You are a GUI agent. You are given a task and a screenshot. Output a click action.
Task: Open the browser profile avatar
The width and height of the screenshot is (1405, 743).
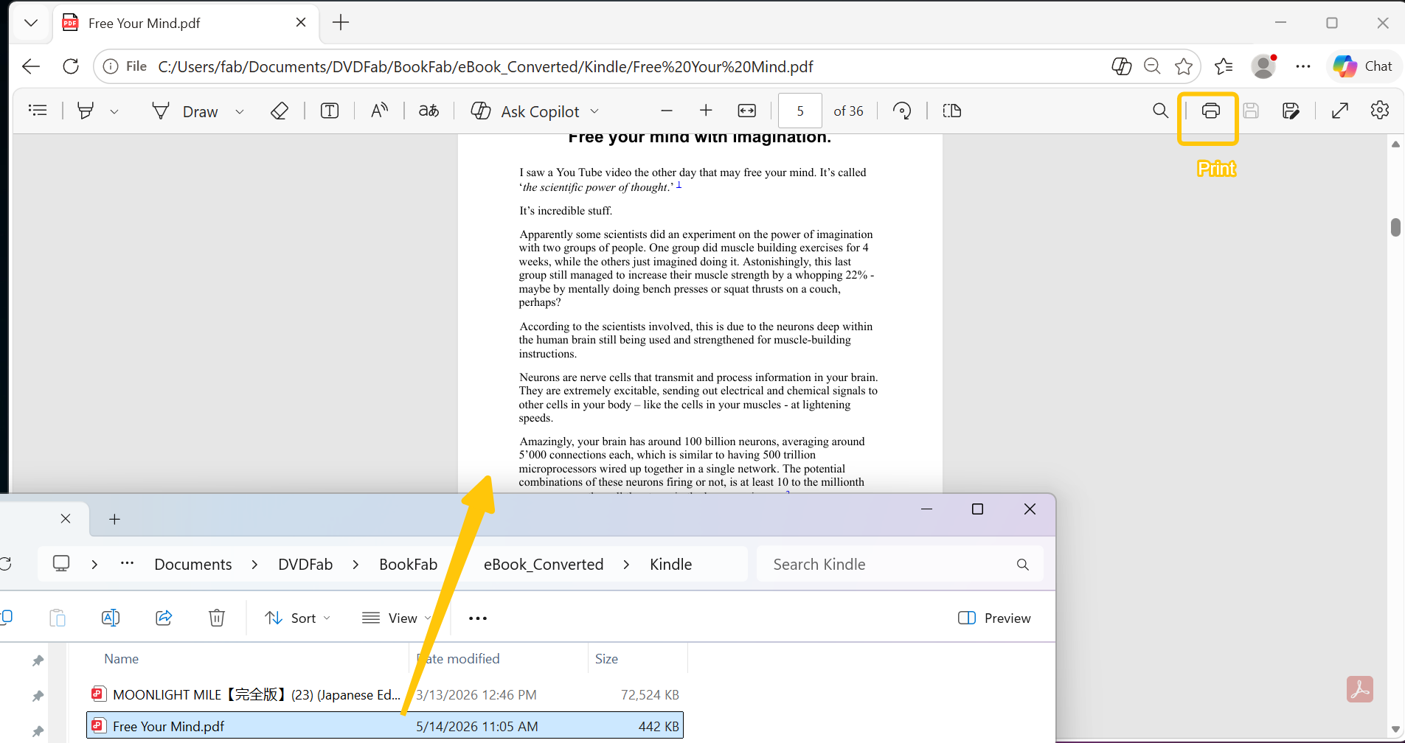[x=1263, y=66]
